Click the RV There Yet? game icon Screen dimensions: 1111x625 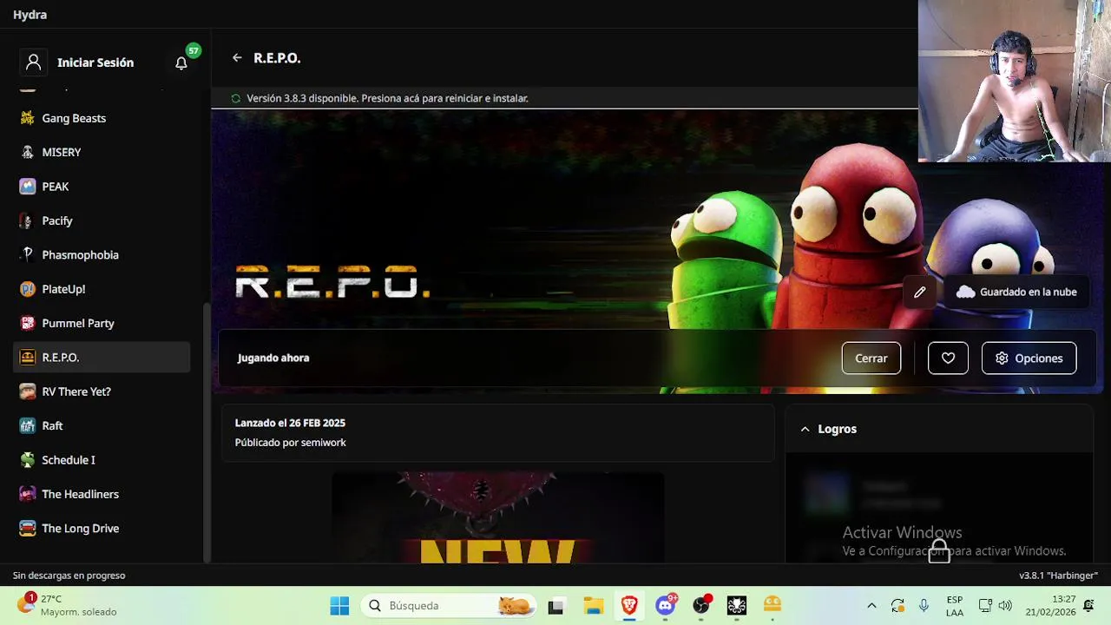28,391
